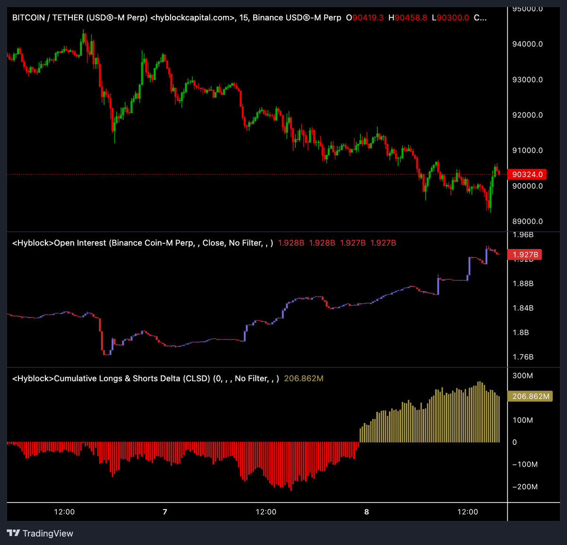567x545 pixels.
Task: Click the 0 baseline label of the CLSD panel
Action: 514,442
